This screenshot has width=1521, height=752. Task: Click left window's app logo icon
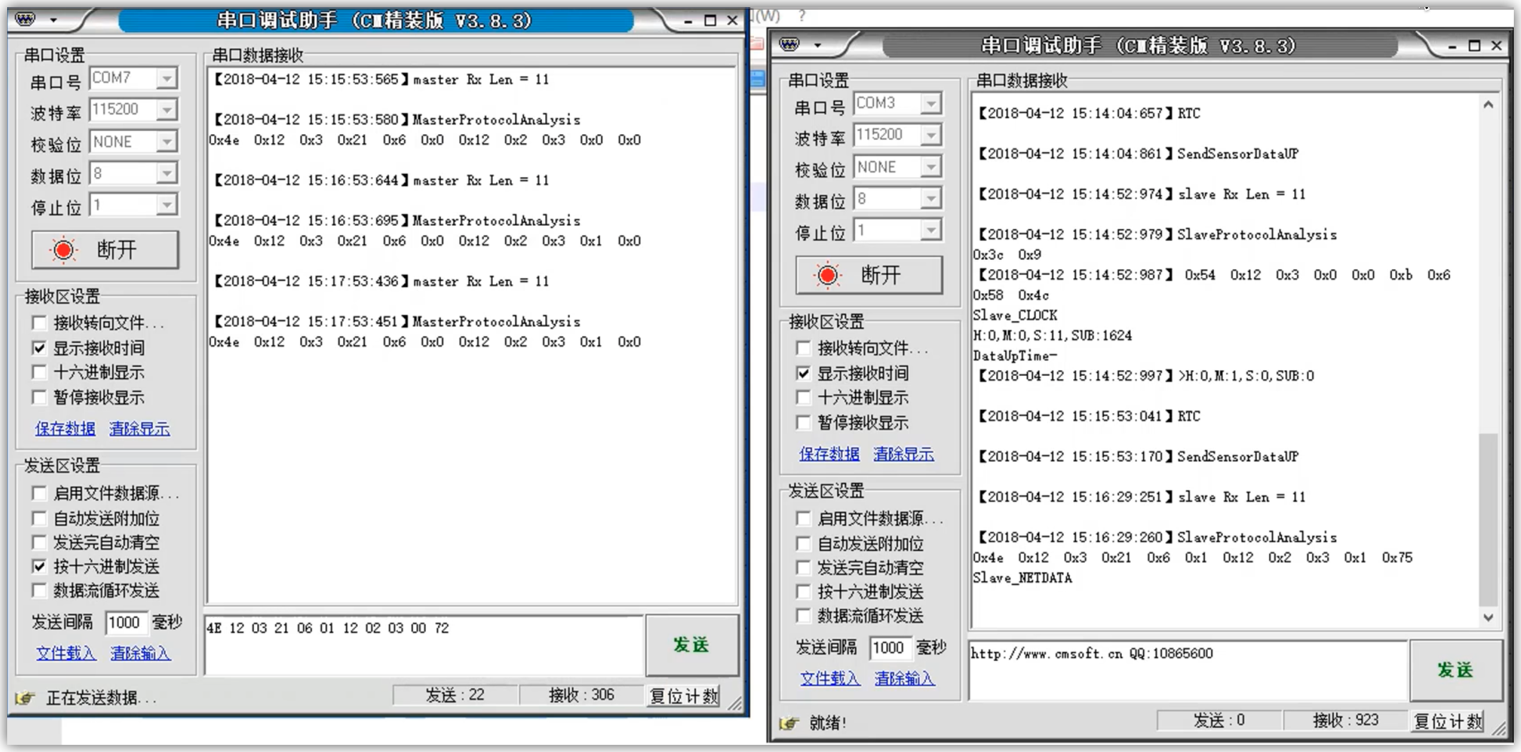point(24,20)
